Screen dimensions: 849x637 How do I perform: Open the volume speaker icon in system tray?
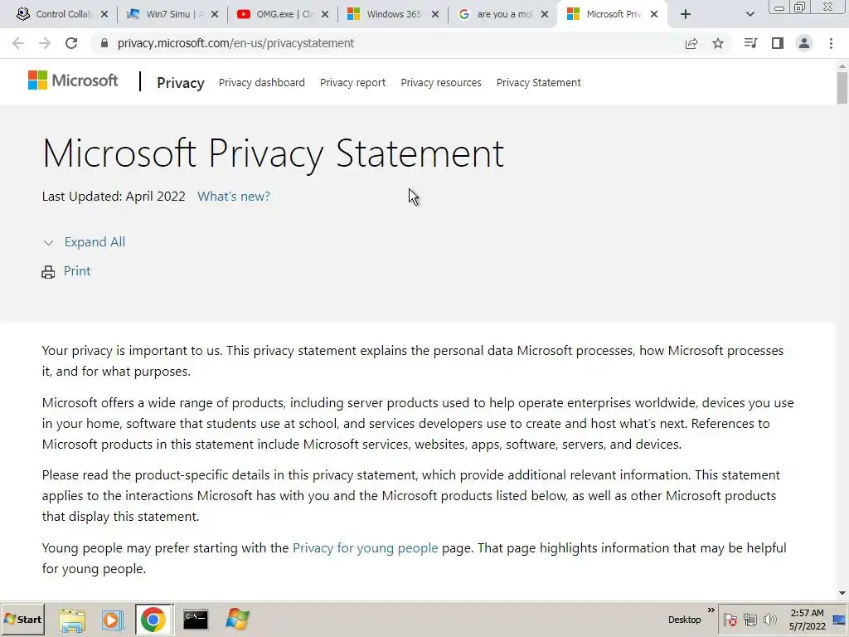tap(770, 620)
